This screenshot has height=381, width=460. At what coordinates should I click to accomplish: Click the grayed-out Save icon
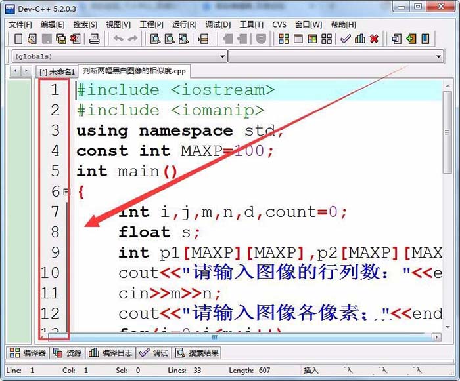(47, 39)
